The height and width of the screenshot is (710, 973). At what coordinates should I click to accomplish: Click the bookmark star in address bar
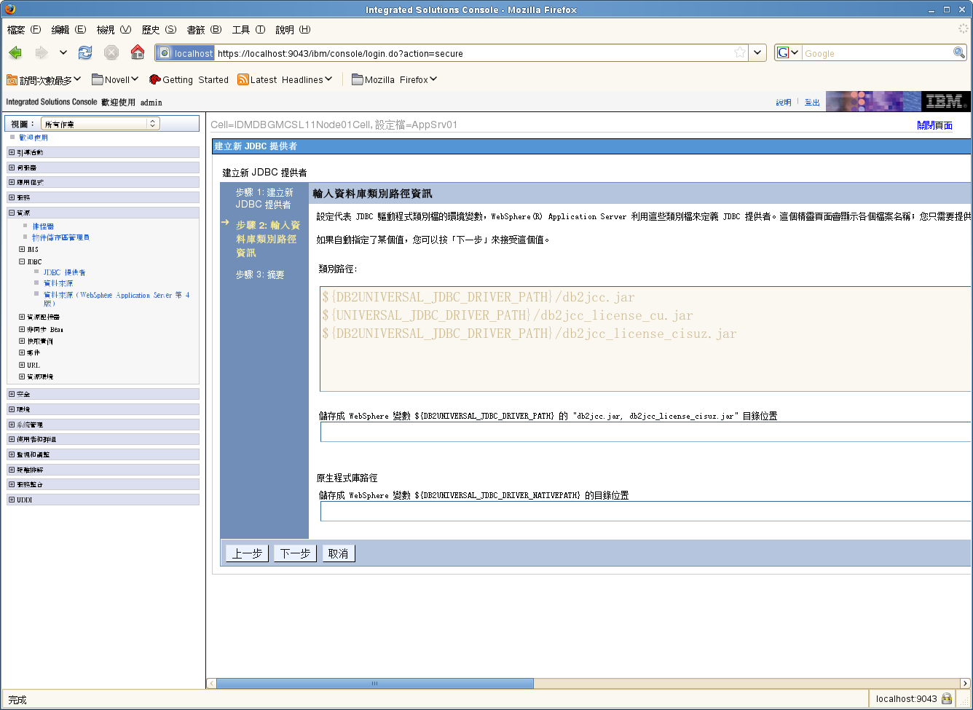[740, 53]
